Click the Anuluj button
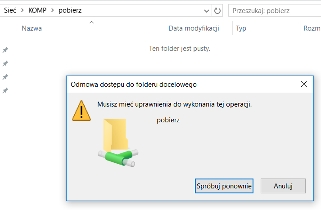Image resolution: width=321 pixels, height=210 pixels. click(283, 186)
